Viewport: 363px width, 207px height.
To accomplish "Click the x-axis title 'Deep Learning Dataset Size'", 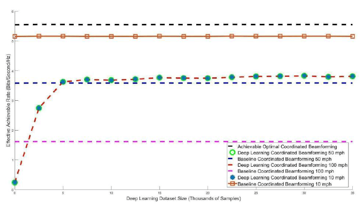I will (x=184, y=200).
